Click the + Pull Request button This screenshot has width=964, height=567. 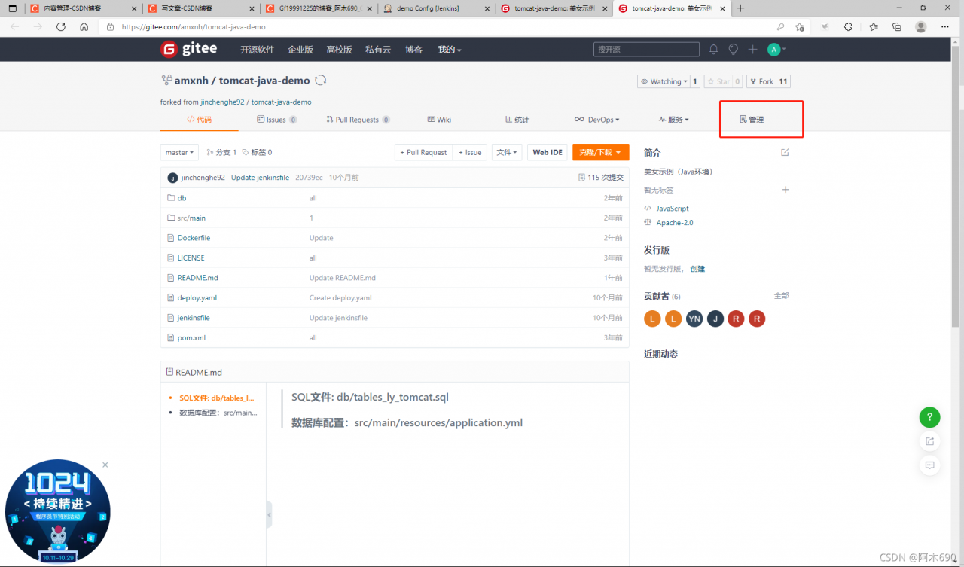click(423, 152)
